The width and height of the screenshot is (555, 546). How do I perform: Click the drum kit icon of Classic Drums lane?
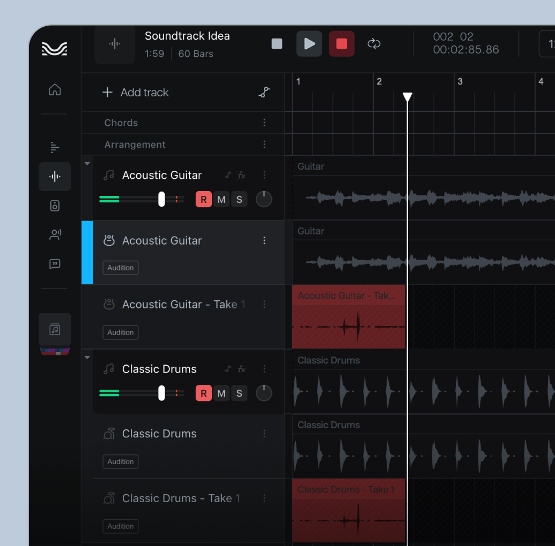click(x=109, y=434)
